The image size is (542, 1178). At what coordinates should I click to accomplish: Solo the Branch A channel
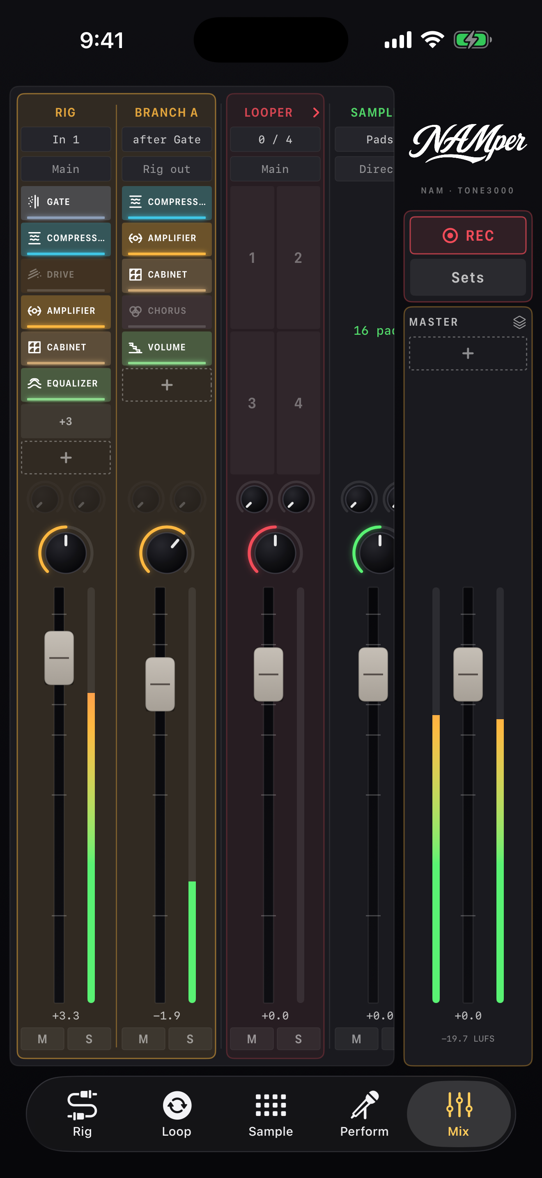[190, 1039]
